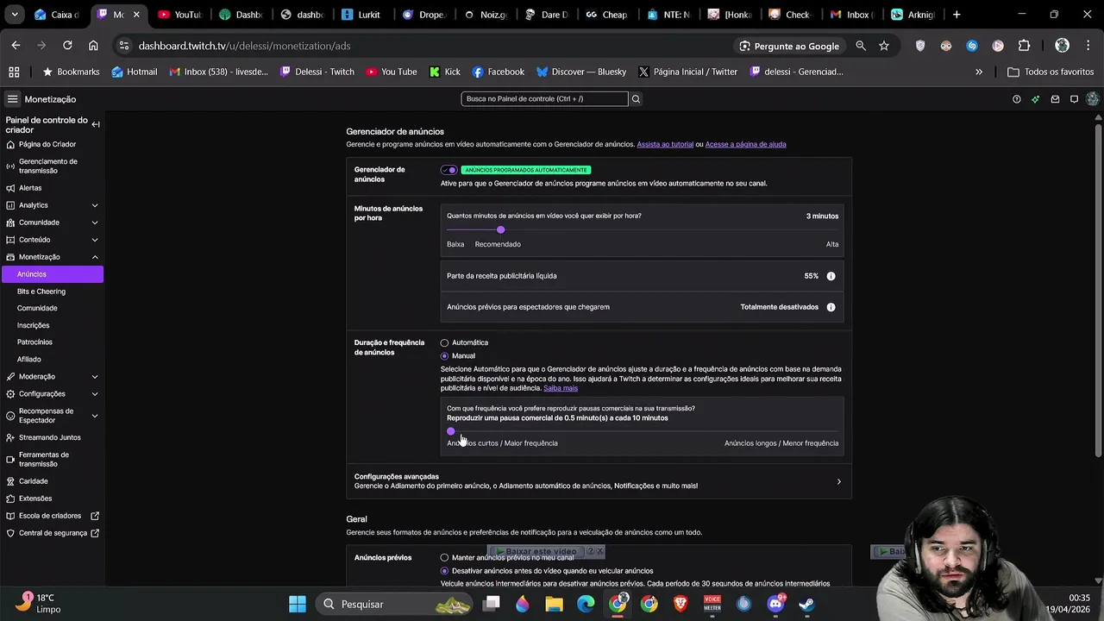This screenshot has width=1104, height=621.
Task: Open Voicemeeter from taskbar
Action: pyautogui.click(x=712, y=604)
